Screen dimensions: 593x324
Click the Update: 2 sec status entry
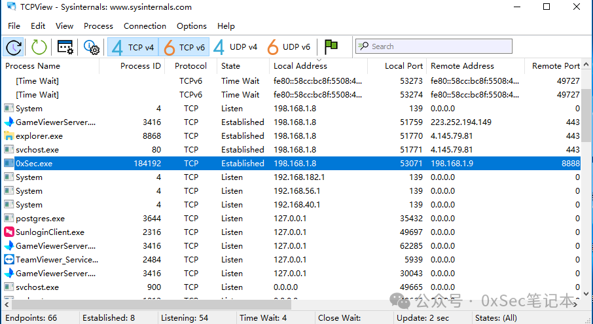pos(423,317)
